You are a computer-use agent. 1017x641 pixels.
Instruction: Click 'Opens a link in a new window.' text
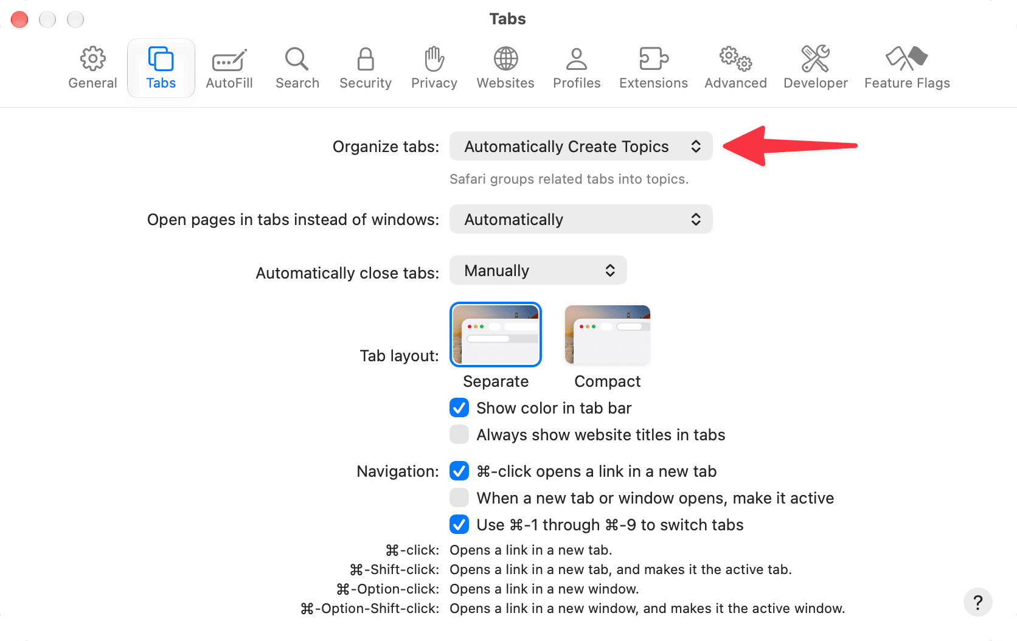click(x=544, y=589)
